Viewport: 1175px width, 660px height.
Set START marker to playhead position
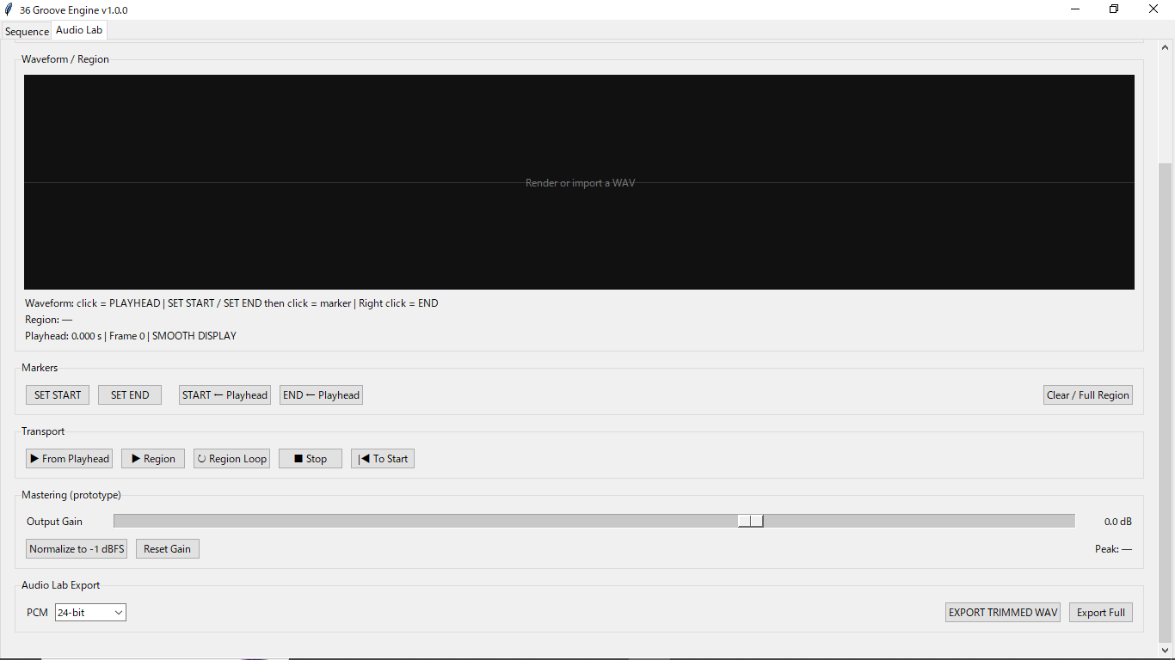[x=225, y=395]
